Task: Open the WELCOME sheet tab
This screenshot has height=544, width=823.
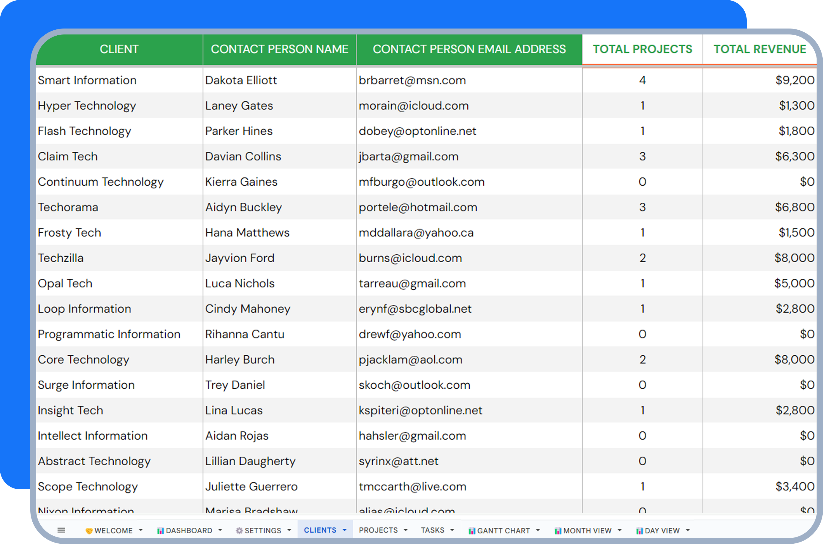Action: [113, 530]
